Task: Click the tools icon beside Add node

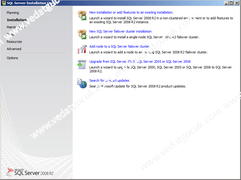Action: (x=82, y=49)
